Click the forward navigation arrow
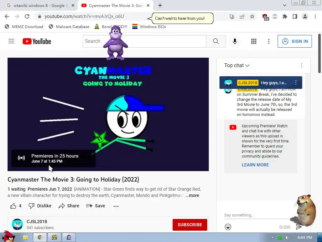The image size is (322, 242). (17, 16)
